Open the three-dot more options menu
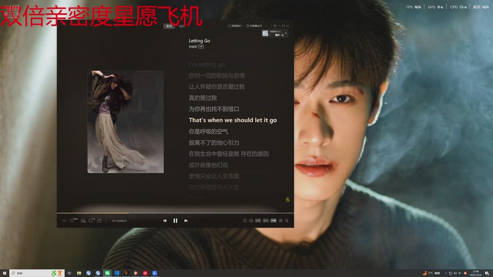The height and width of the screenshot is (277, 493). tap(106, 221)
